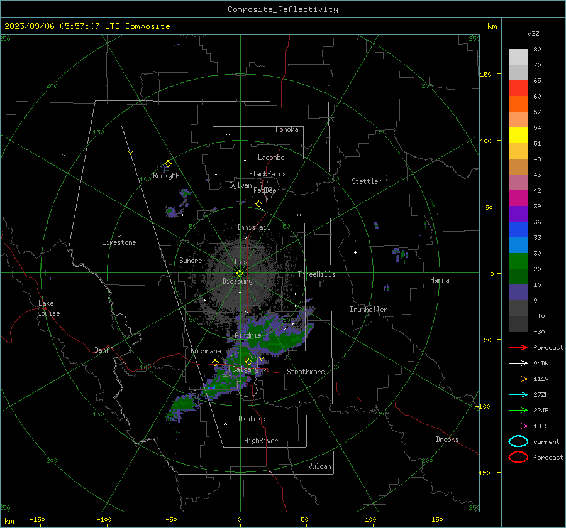This screenshot has height=528, width=566.
Task: Click the Limestone label
Action: pos(119,242)
